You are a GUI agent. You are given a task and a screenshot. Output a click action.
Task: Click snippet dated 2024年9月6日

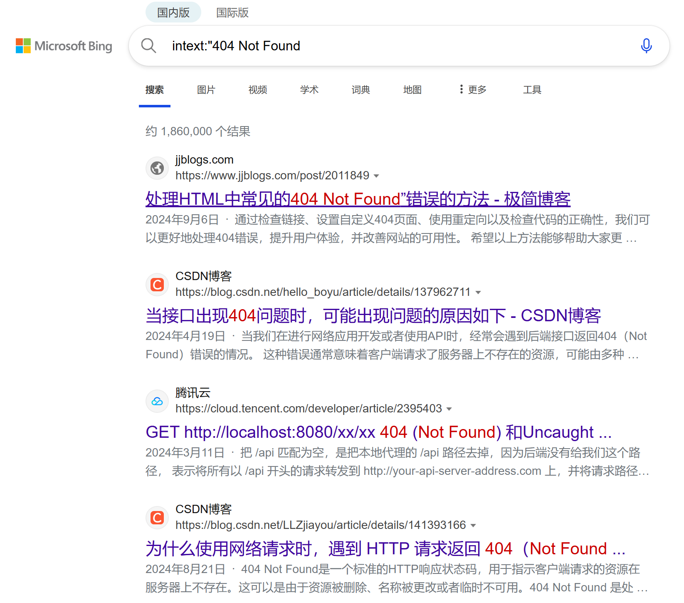click(398, 229)
